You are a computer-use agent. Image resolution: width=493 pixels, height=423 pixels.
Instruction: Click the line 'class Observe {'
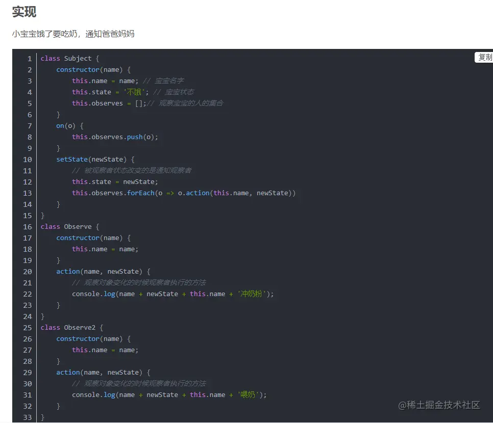(70, 227)
